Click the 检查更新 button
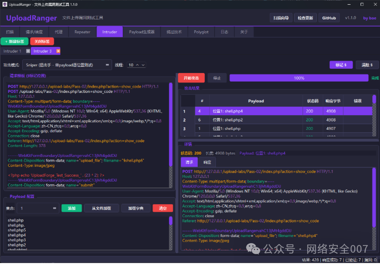Viewport: 380px width, 264px height. (305, 18)
